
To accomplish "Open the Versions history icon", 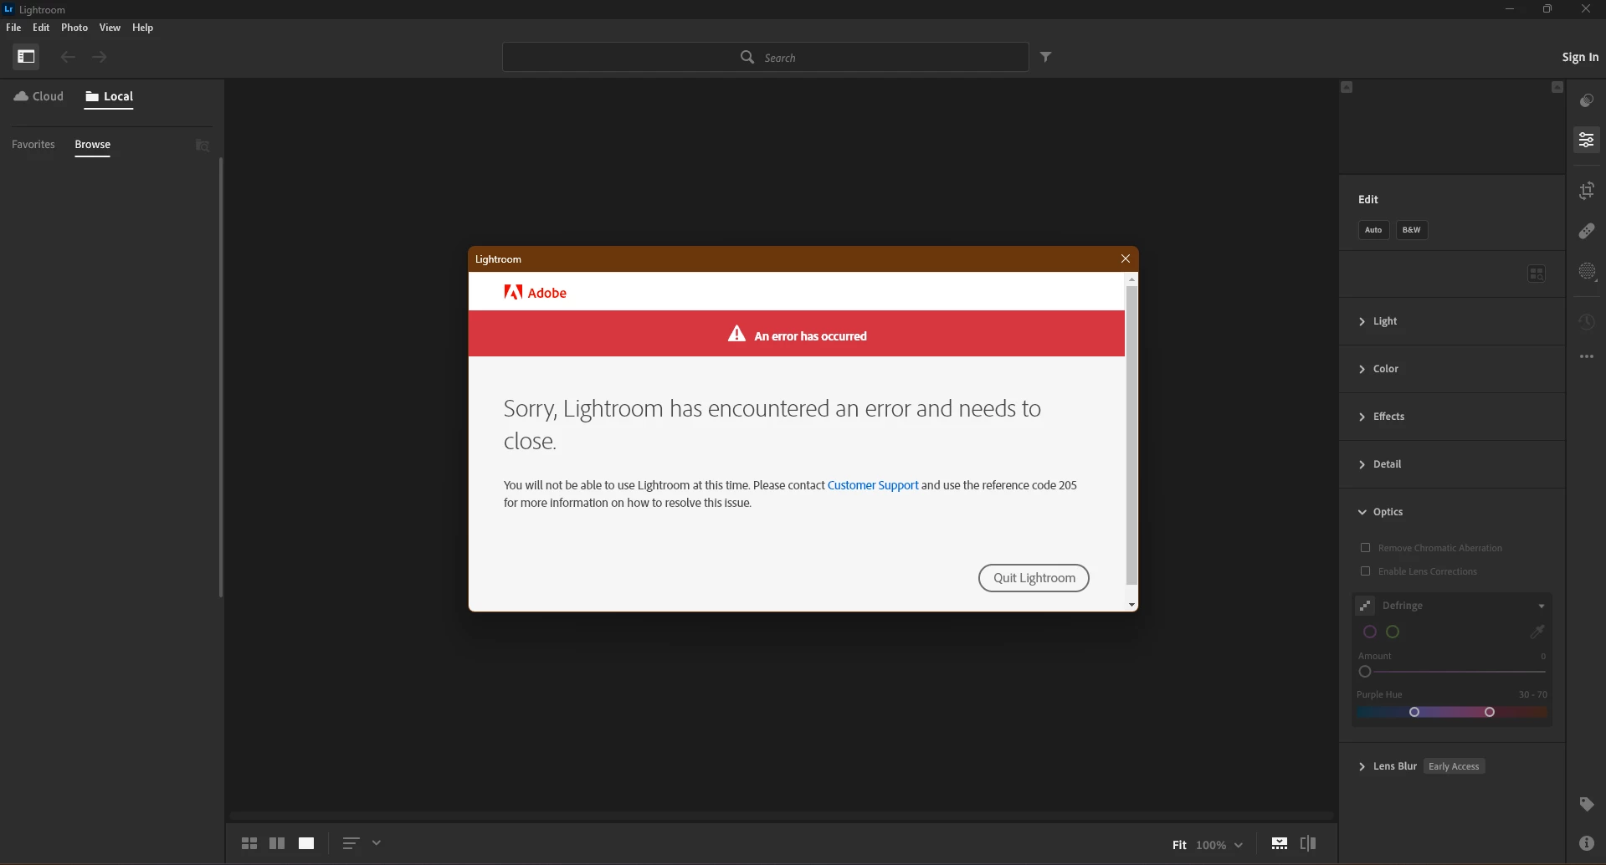I will [1587, 322].
